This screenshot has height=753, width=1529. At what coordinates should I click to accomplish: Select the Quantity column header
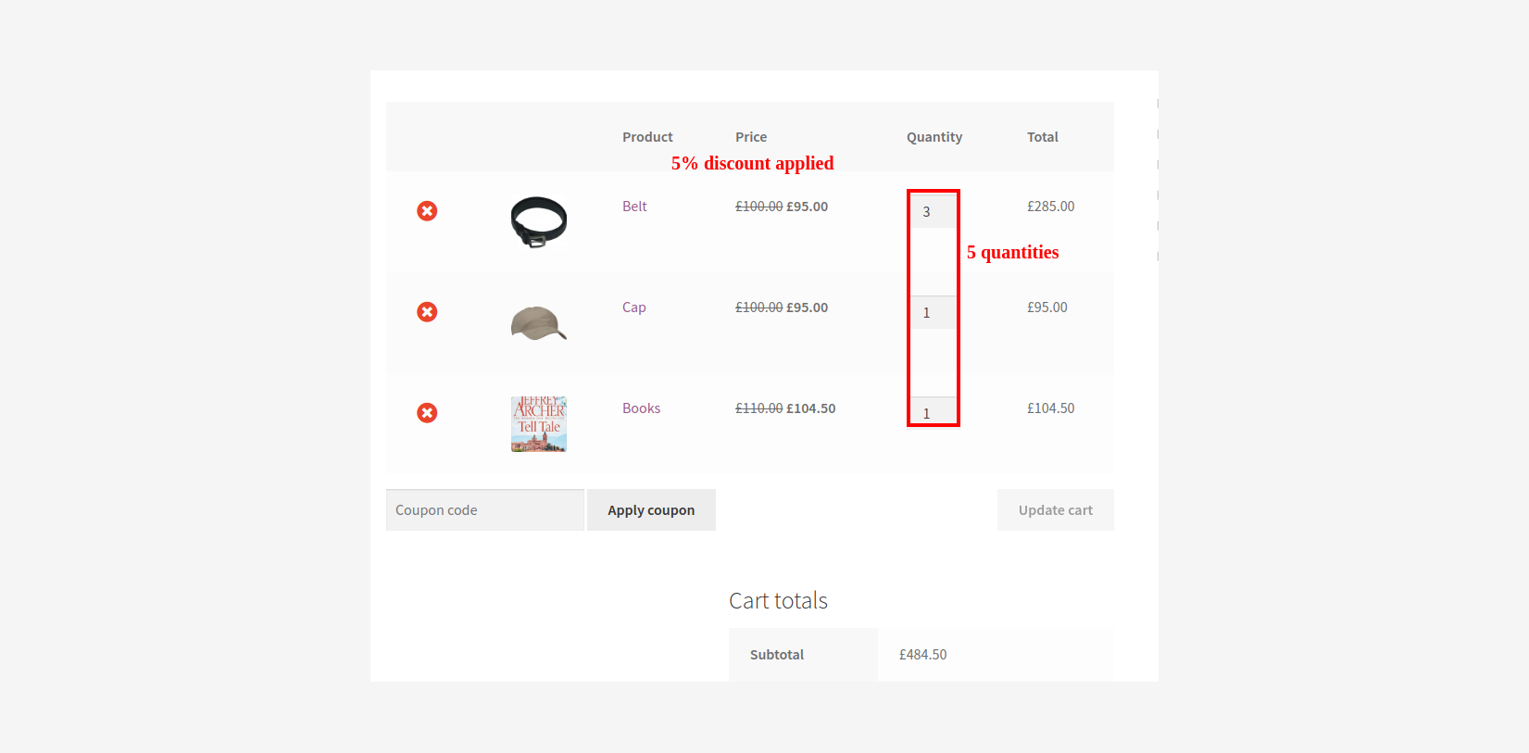[x=934, y=137]
